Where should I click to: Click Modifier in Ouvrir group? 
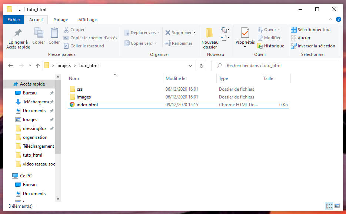(x=269, y=38)
